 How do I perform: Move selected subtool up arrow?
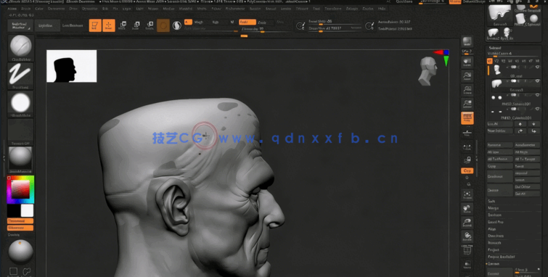pos(520,124)
